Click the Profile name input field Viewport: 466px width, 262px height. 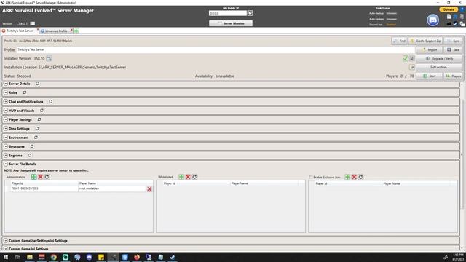tap(216, 50)
